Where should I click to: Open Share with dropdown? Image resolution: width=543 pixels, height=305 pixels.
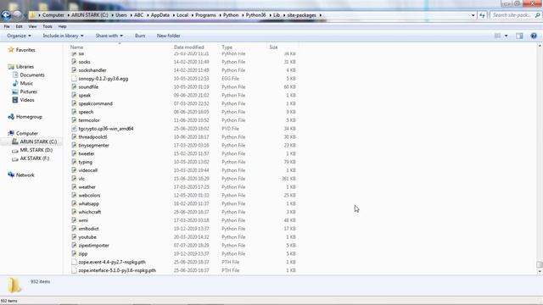109,36
